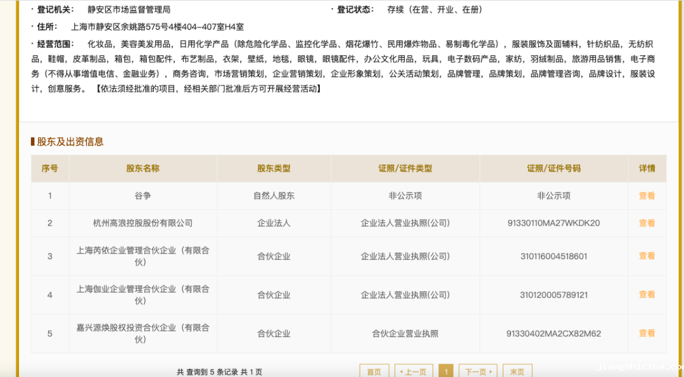This screenshot has height=377, width=684.
Task: Click the 股东名称 column header
Action: tap(143, 169)
